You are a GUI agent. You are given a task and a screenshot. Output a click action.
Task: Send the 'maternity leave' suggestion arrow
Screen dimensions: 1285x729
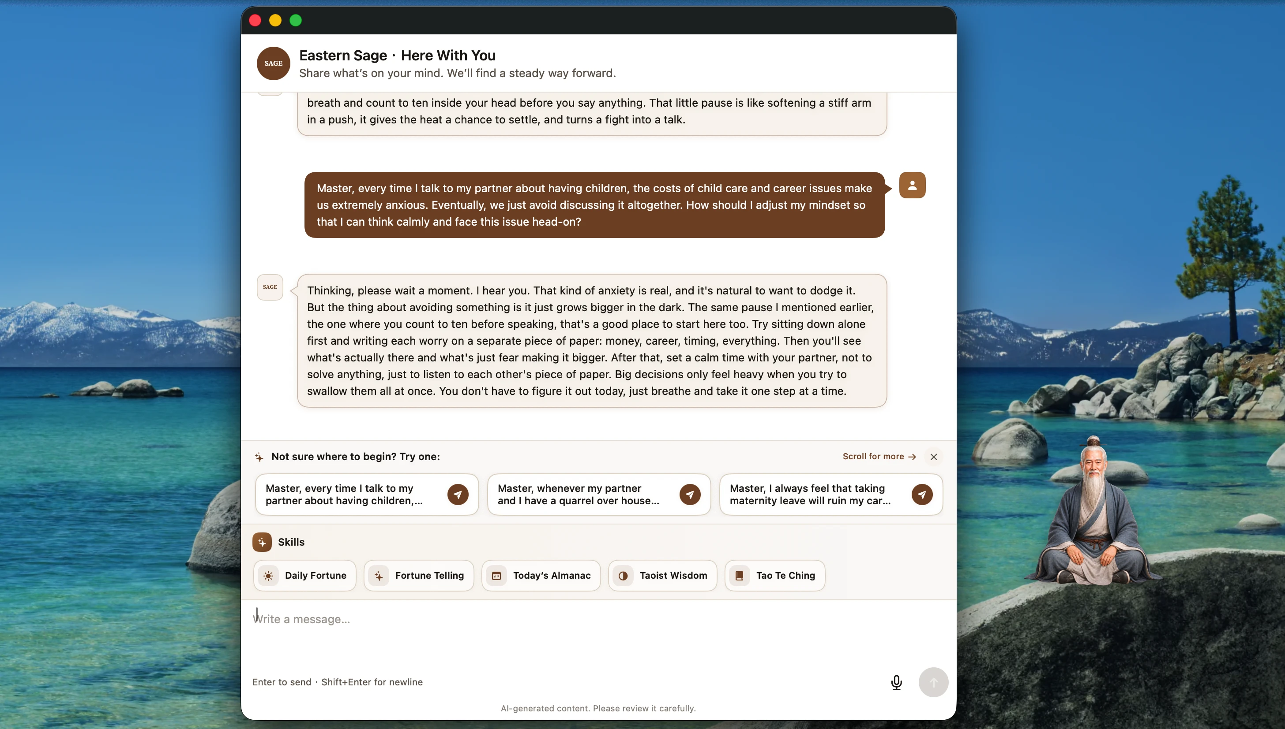click(922, 494)
